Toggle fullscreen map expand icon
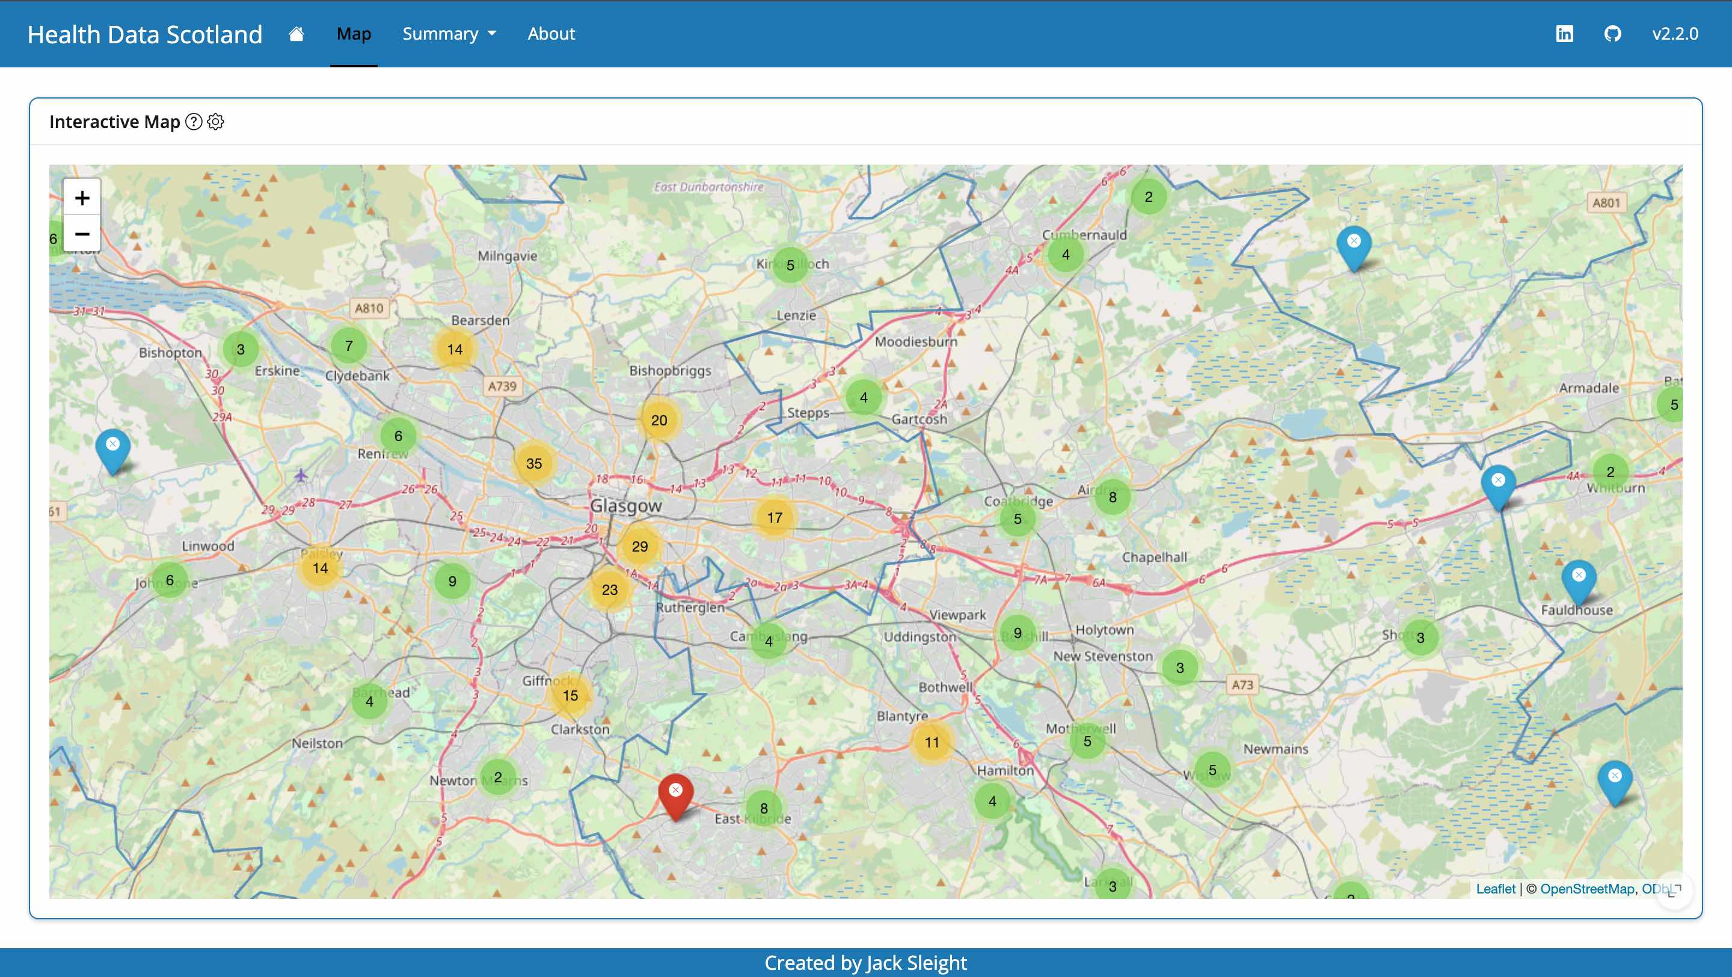 (x=1675, y=890)
